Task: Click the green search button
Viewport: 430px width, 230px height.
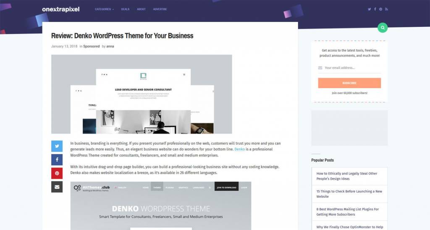Action: [383, 28]
